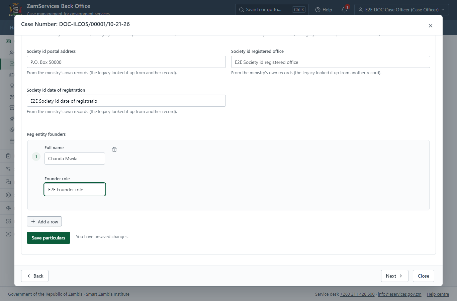Focus the Search or go to box
457x301 pixels.
click(x=272, y=10)
